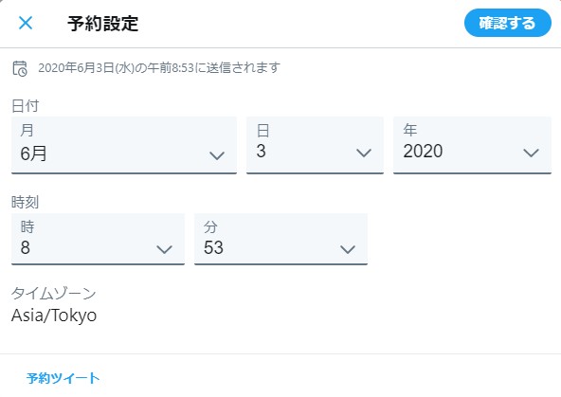Click the 時刻 section label

[x=25, y=203]
